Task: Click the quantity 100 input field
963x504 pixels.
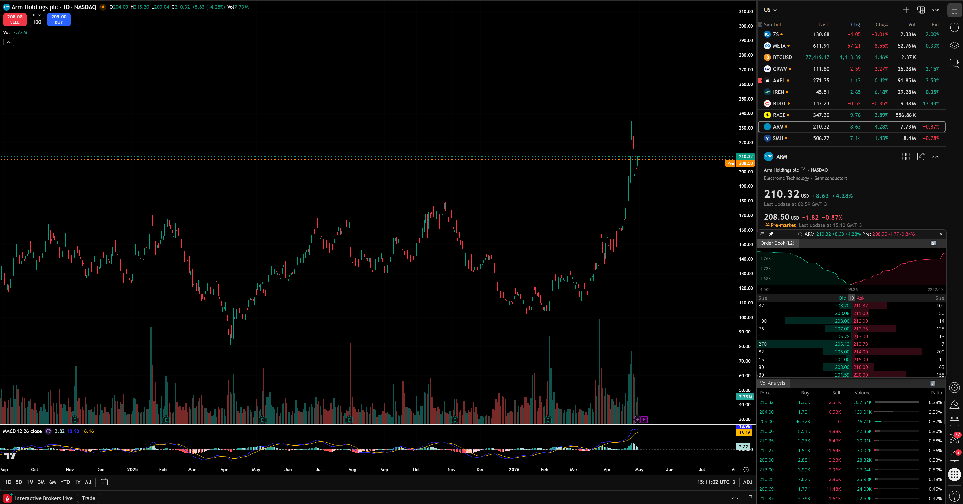Action: [37, 22]
